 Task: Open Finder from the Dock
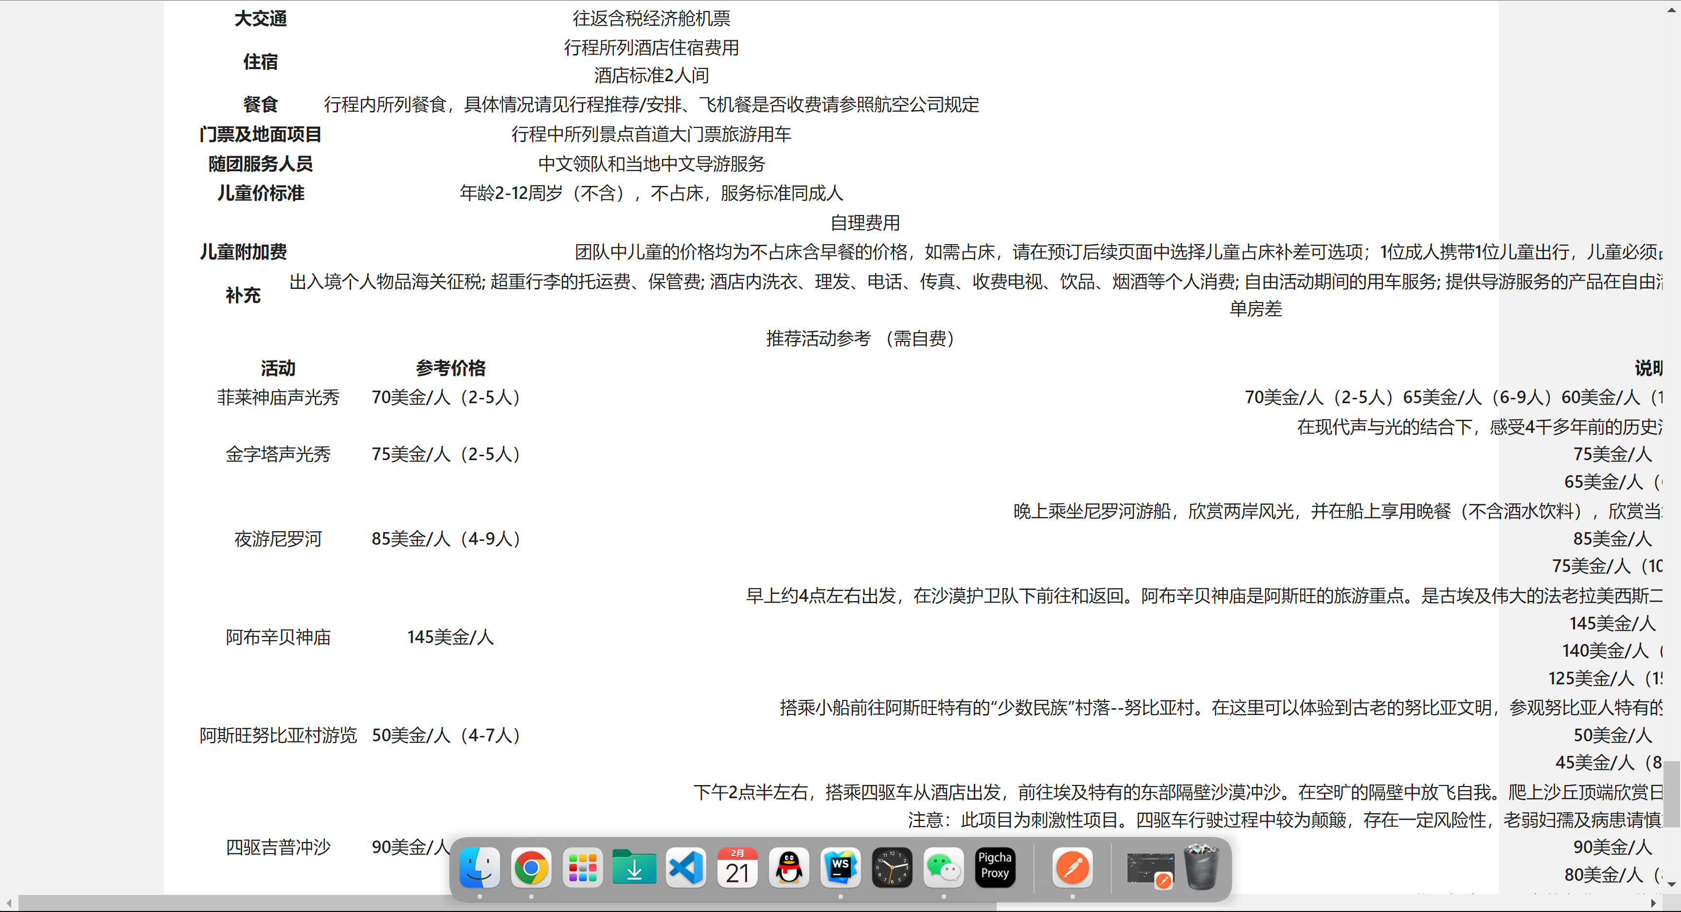(x=480, y=867)
